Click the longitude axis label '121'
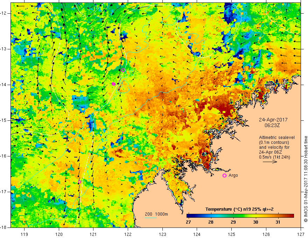Viewport: 308px width, 238px height. 93,234
